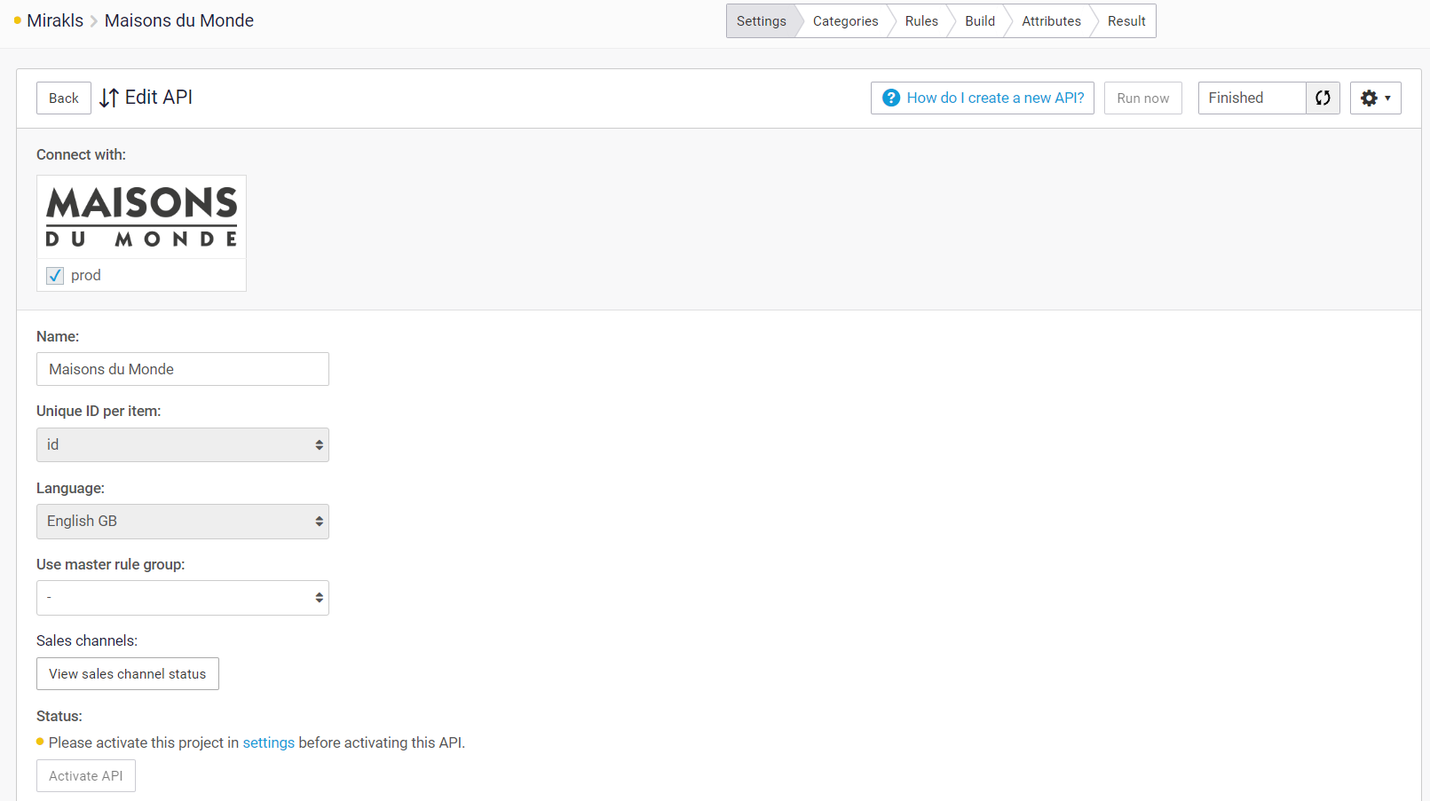Click the Activate API button
Viewport: 1430px width, 801px height.
[x=86, y=776]
